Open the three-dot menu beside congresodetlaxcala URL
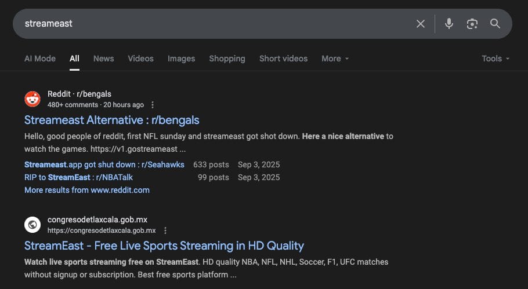The height and width of the screenshot is (289, 528). pyautogui.click(x=165, y=231)
